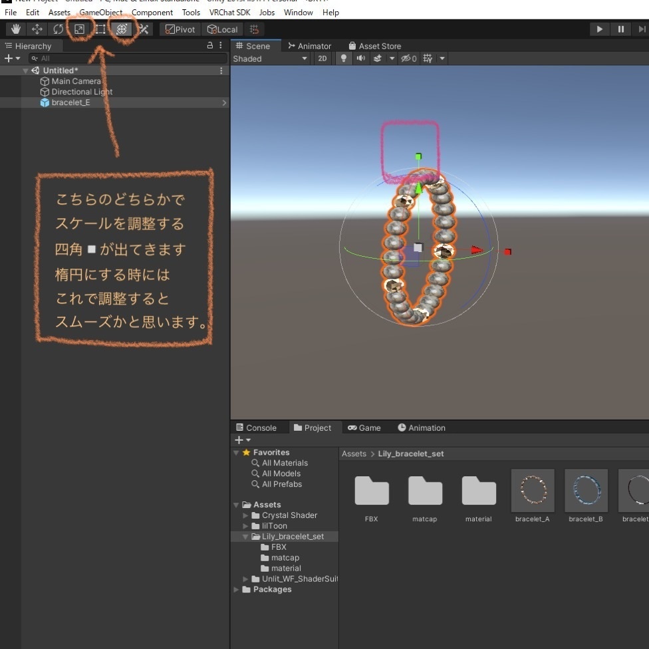
Task: Expand the Crystal Shader folder
Action: [x=245, y=516]
